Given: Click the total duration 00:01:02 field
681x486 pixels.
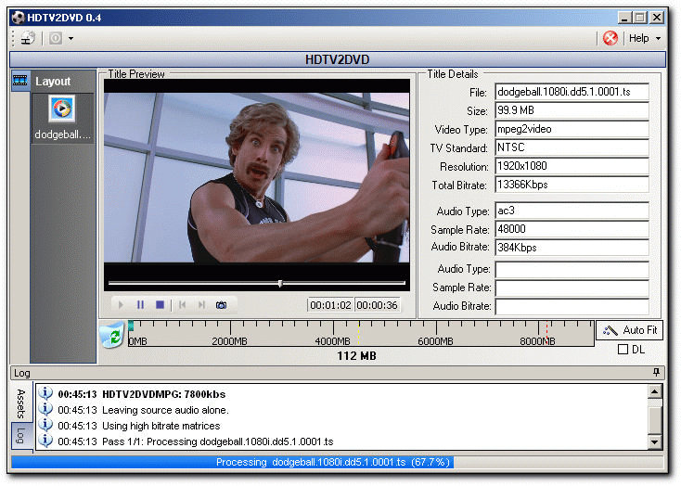Looking at the screenshot, I should pyautogui.click(x=330, y=305).
